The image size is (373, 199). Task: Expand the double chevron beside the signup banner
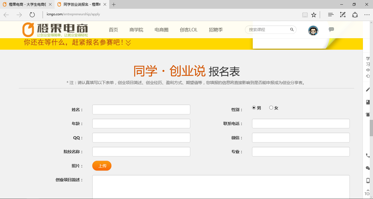pos(128,43)
